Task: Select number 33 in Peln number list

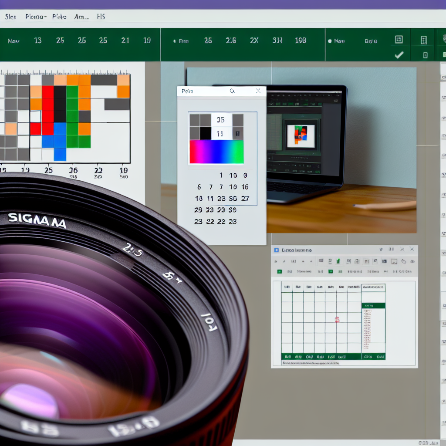Action: coord(209,210)
